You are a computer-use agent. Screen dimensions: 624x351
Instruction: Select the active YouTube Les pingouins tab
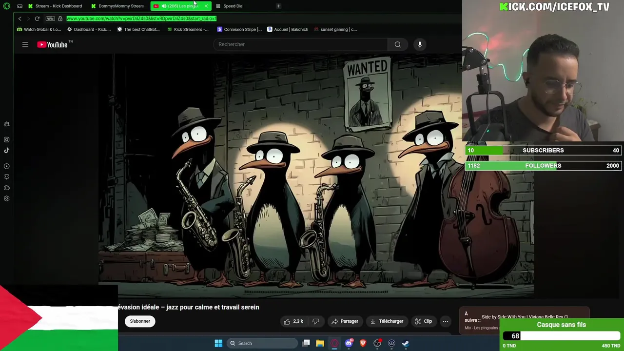181,6
